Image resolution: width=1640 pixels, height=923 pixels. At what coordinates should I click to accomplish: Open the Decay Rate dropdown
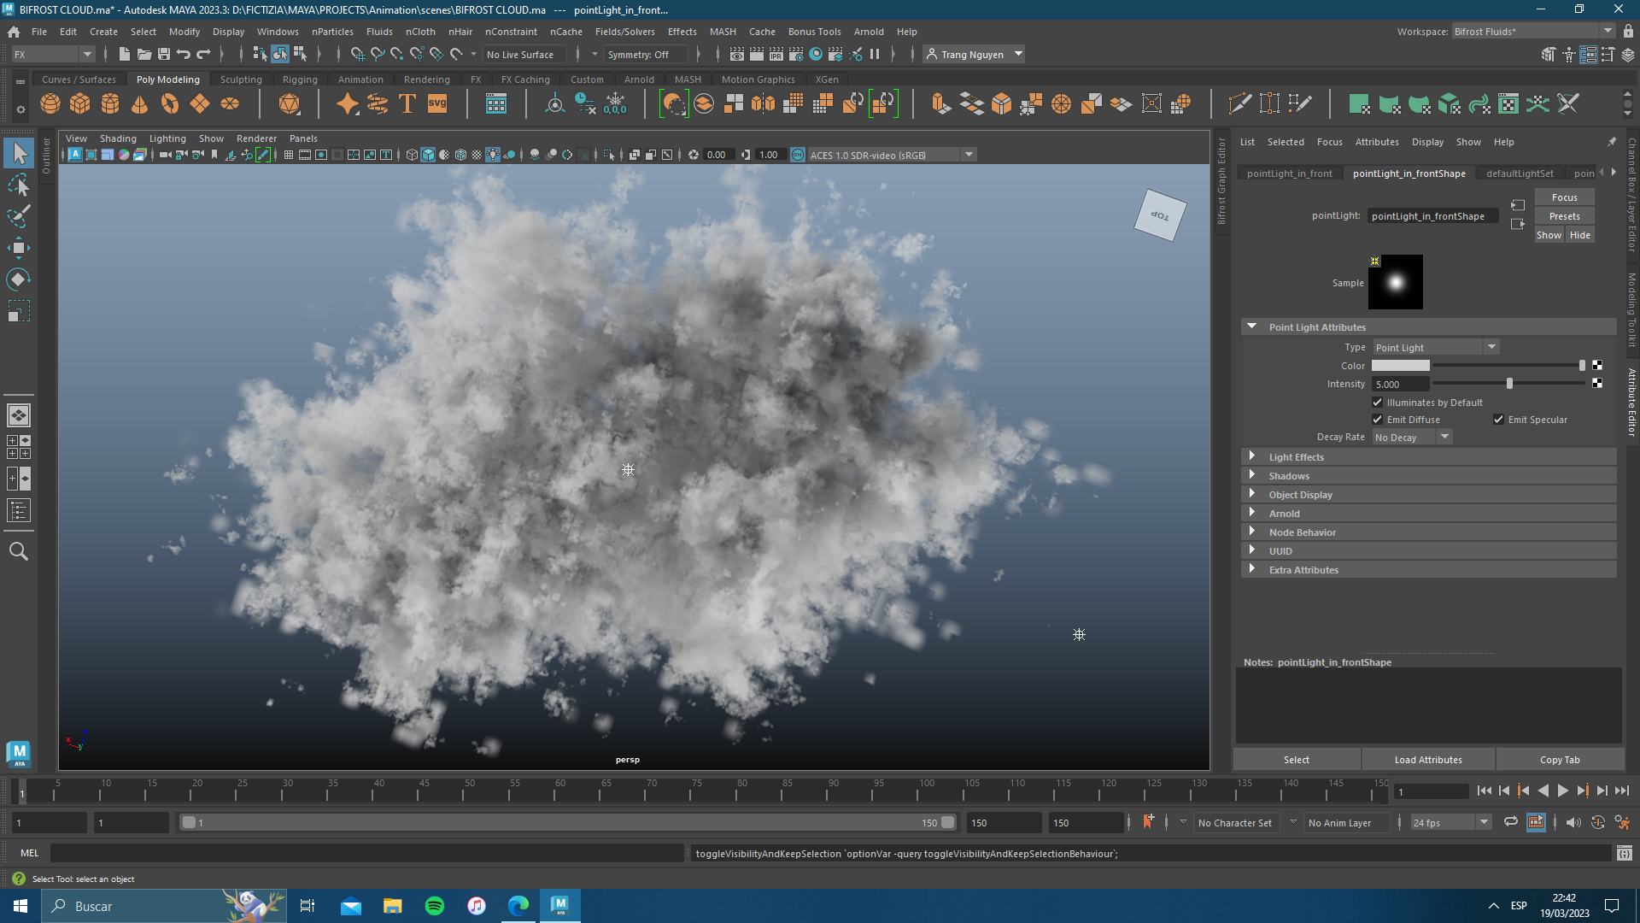click(1412, 438)
